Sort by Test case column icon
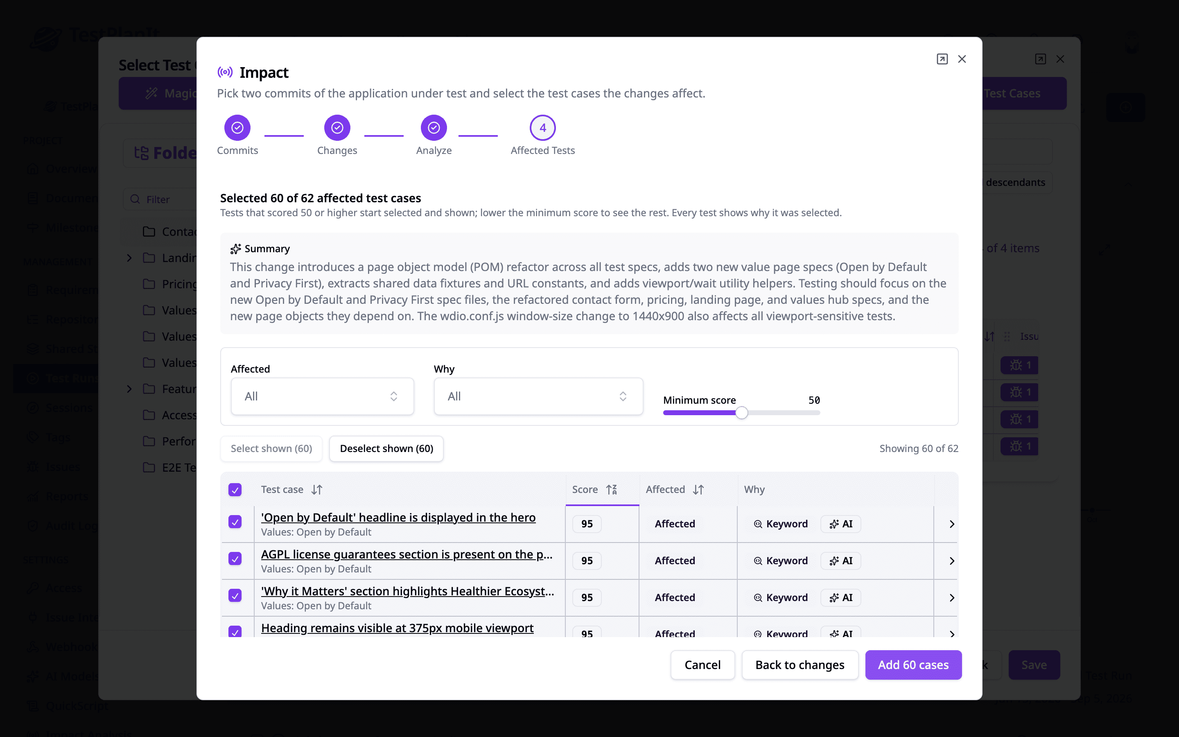The width and height of the screenshot is (1179, 737). 317,489
